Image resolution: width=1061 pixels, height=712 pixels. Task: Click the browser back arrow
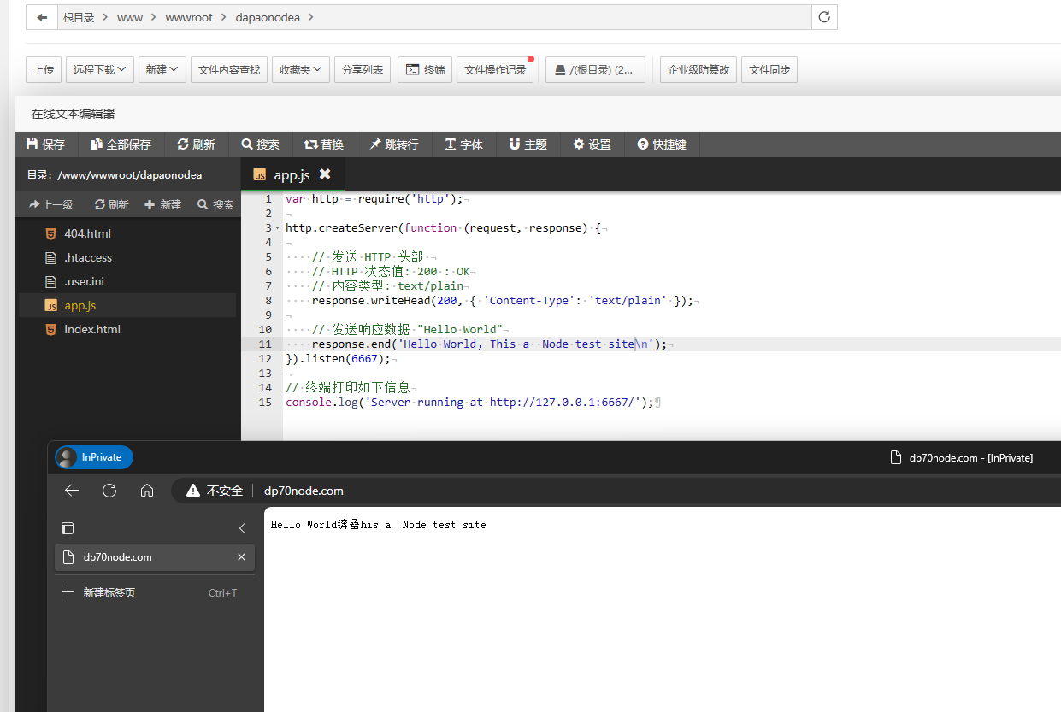click(72, 491)
